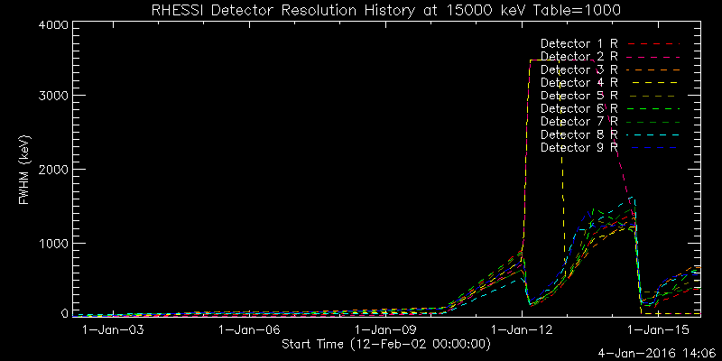
Task: Select the Detector 1 R legend entry
Action: 579,43
